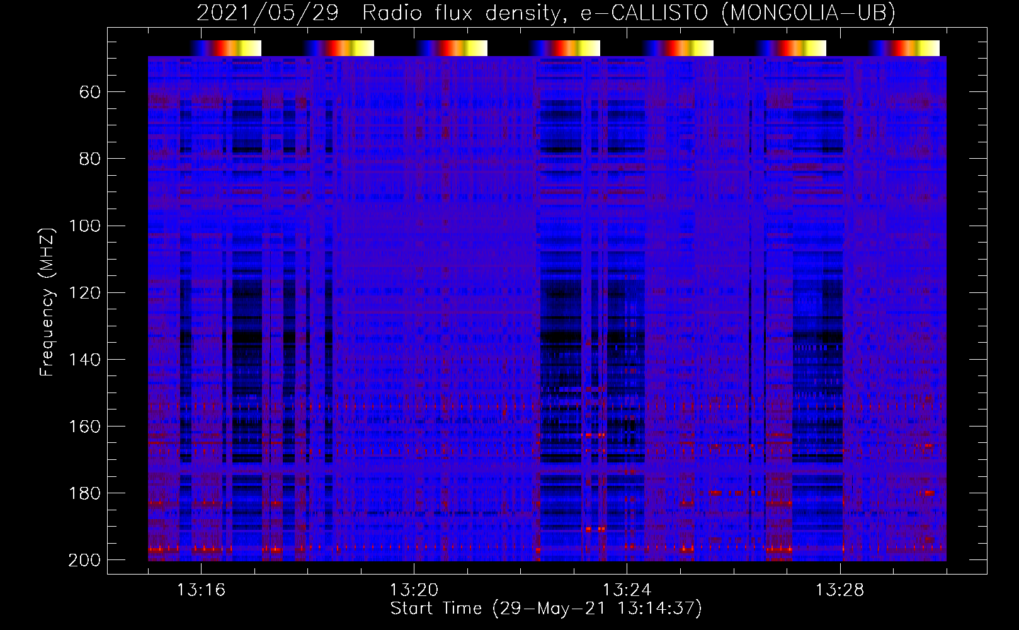Click the 60 frequency tick label

tap(90, 92)
